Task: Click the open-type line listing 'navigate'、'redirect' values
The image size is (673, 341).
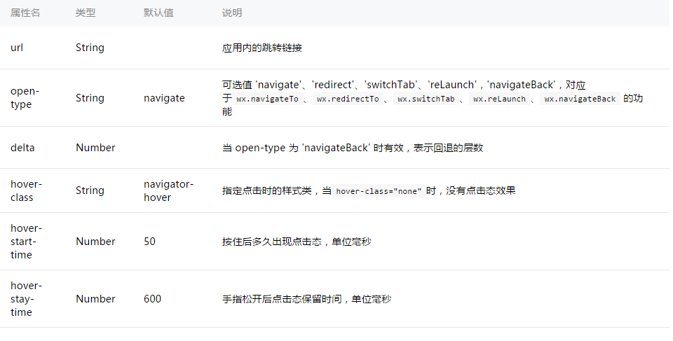Action: click(404, 85)
